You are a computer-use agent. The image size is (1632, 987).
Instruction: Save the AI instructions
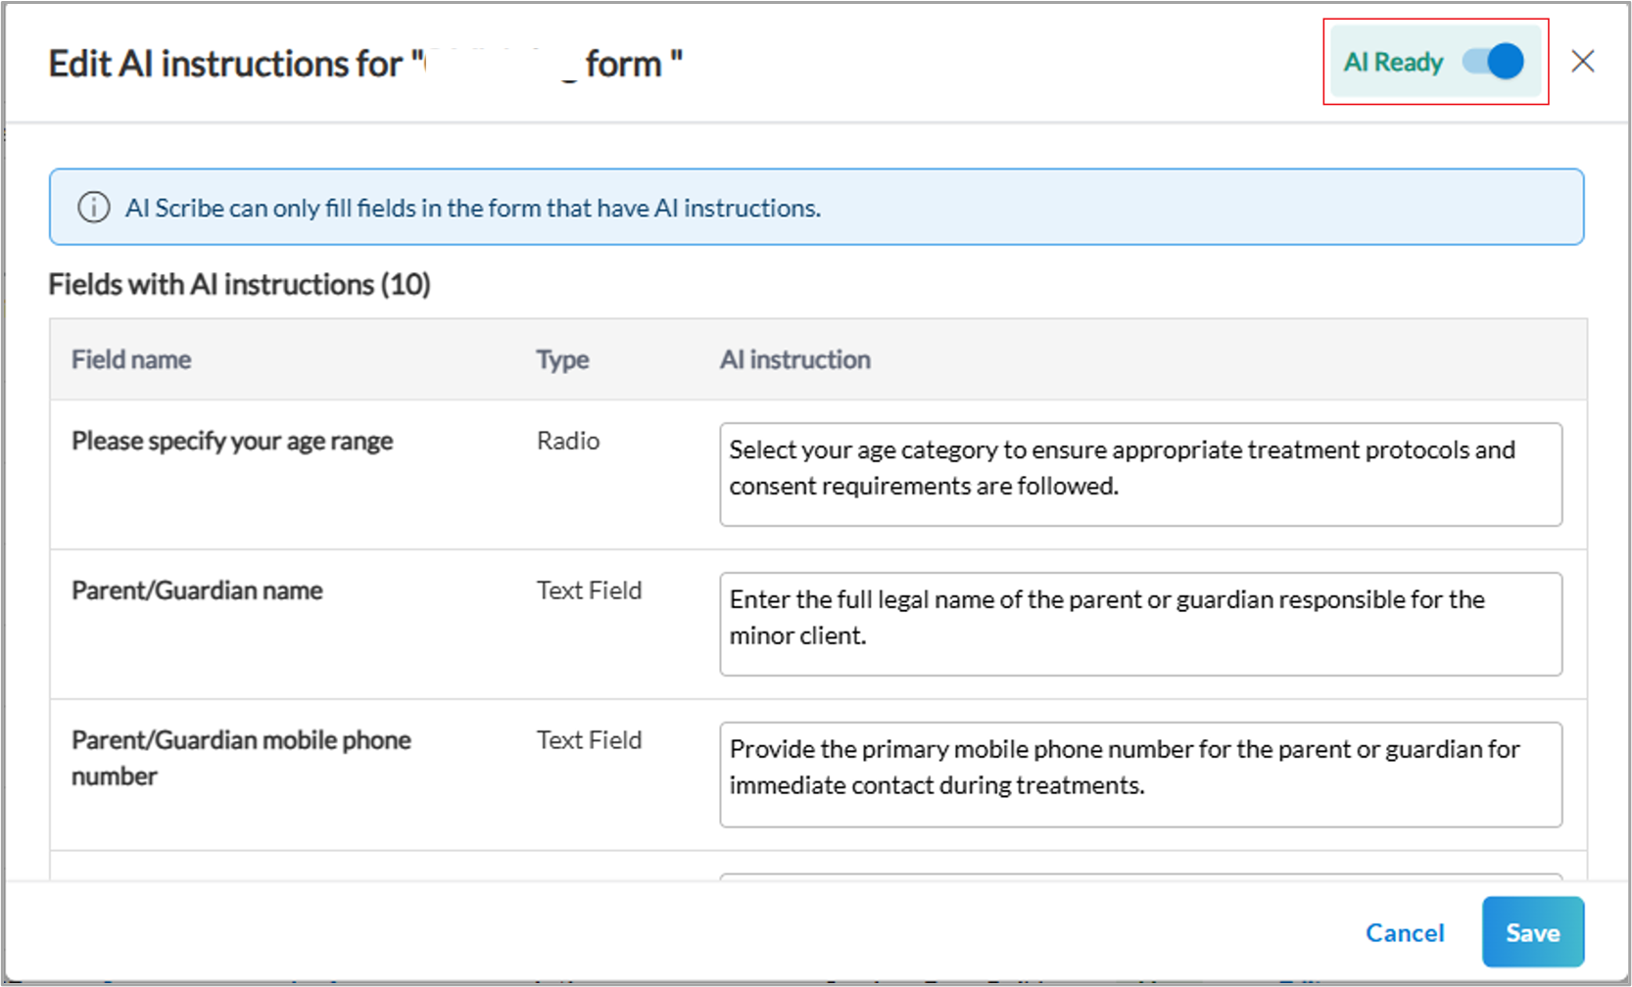coord(1532,932)
